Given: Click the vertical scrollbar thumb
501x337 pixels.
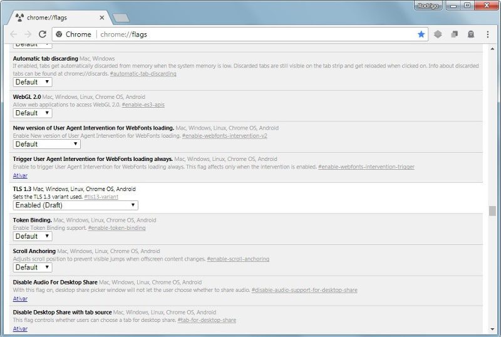Looking at the screenshot, I should pyautogui.click(x=492, y=210).
